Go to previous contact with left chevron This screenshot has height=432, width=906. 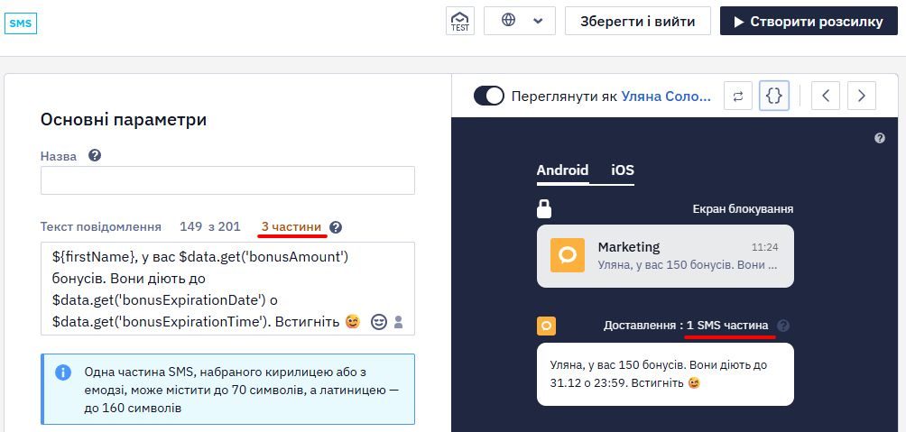[x=826, y=96]
